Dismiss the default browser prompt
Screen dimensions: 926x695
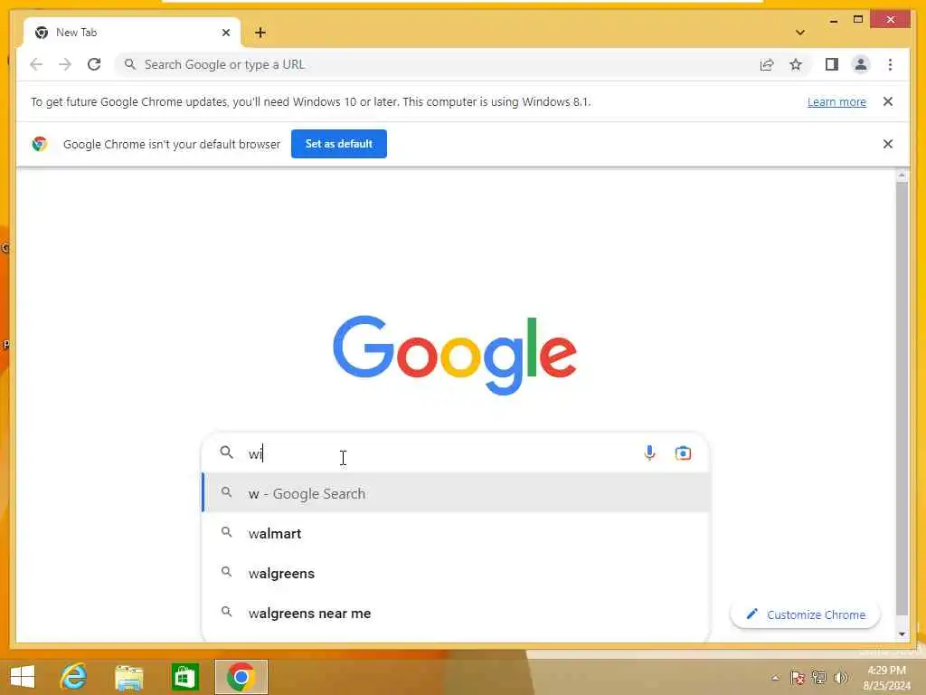pos(887,144)
